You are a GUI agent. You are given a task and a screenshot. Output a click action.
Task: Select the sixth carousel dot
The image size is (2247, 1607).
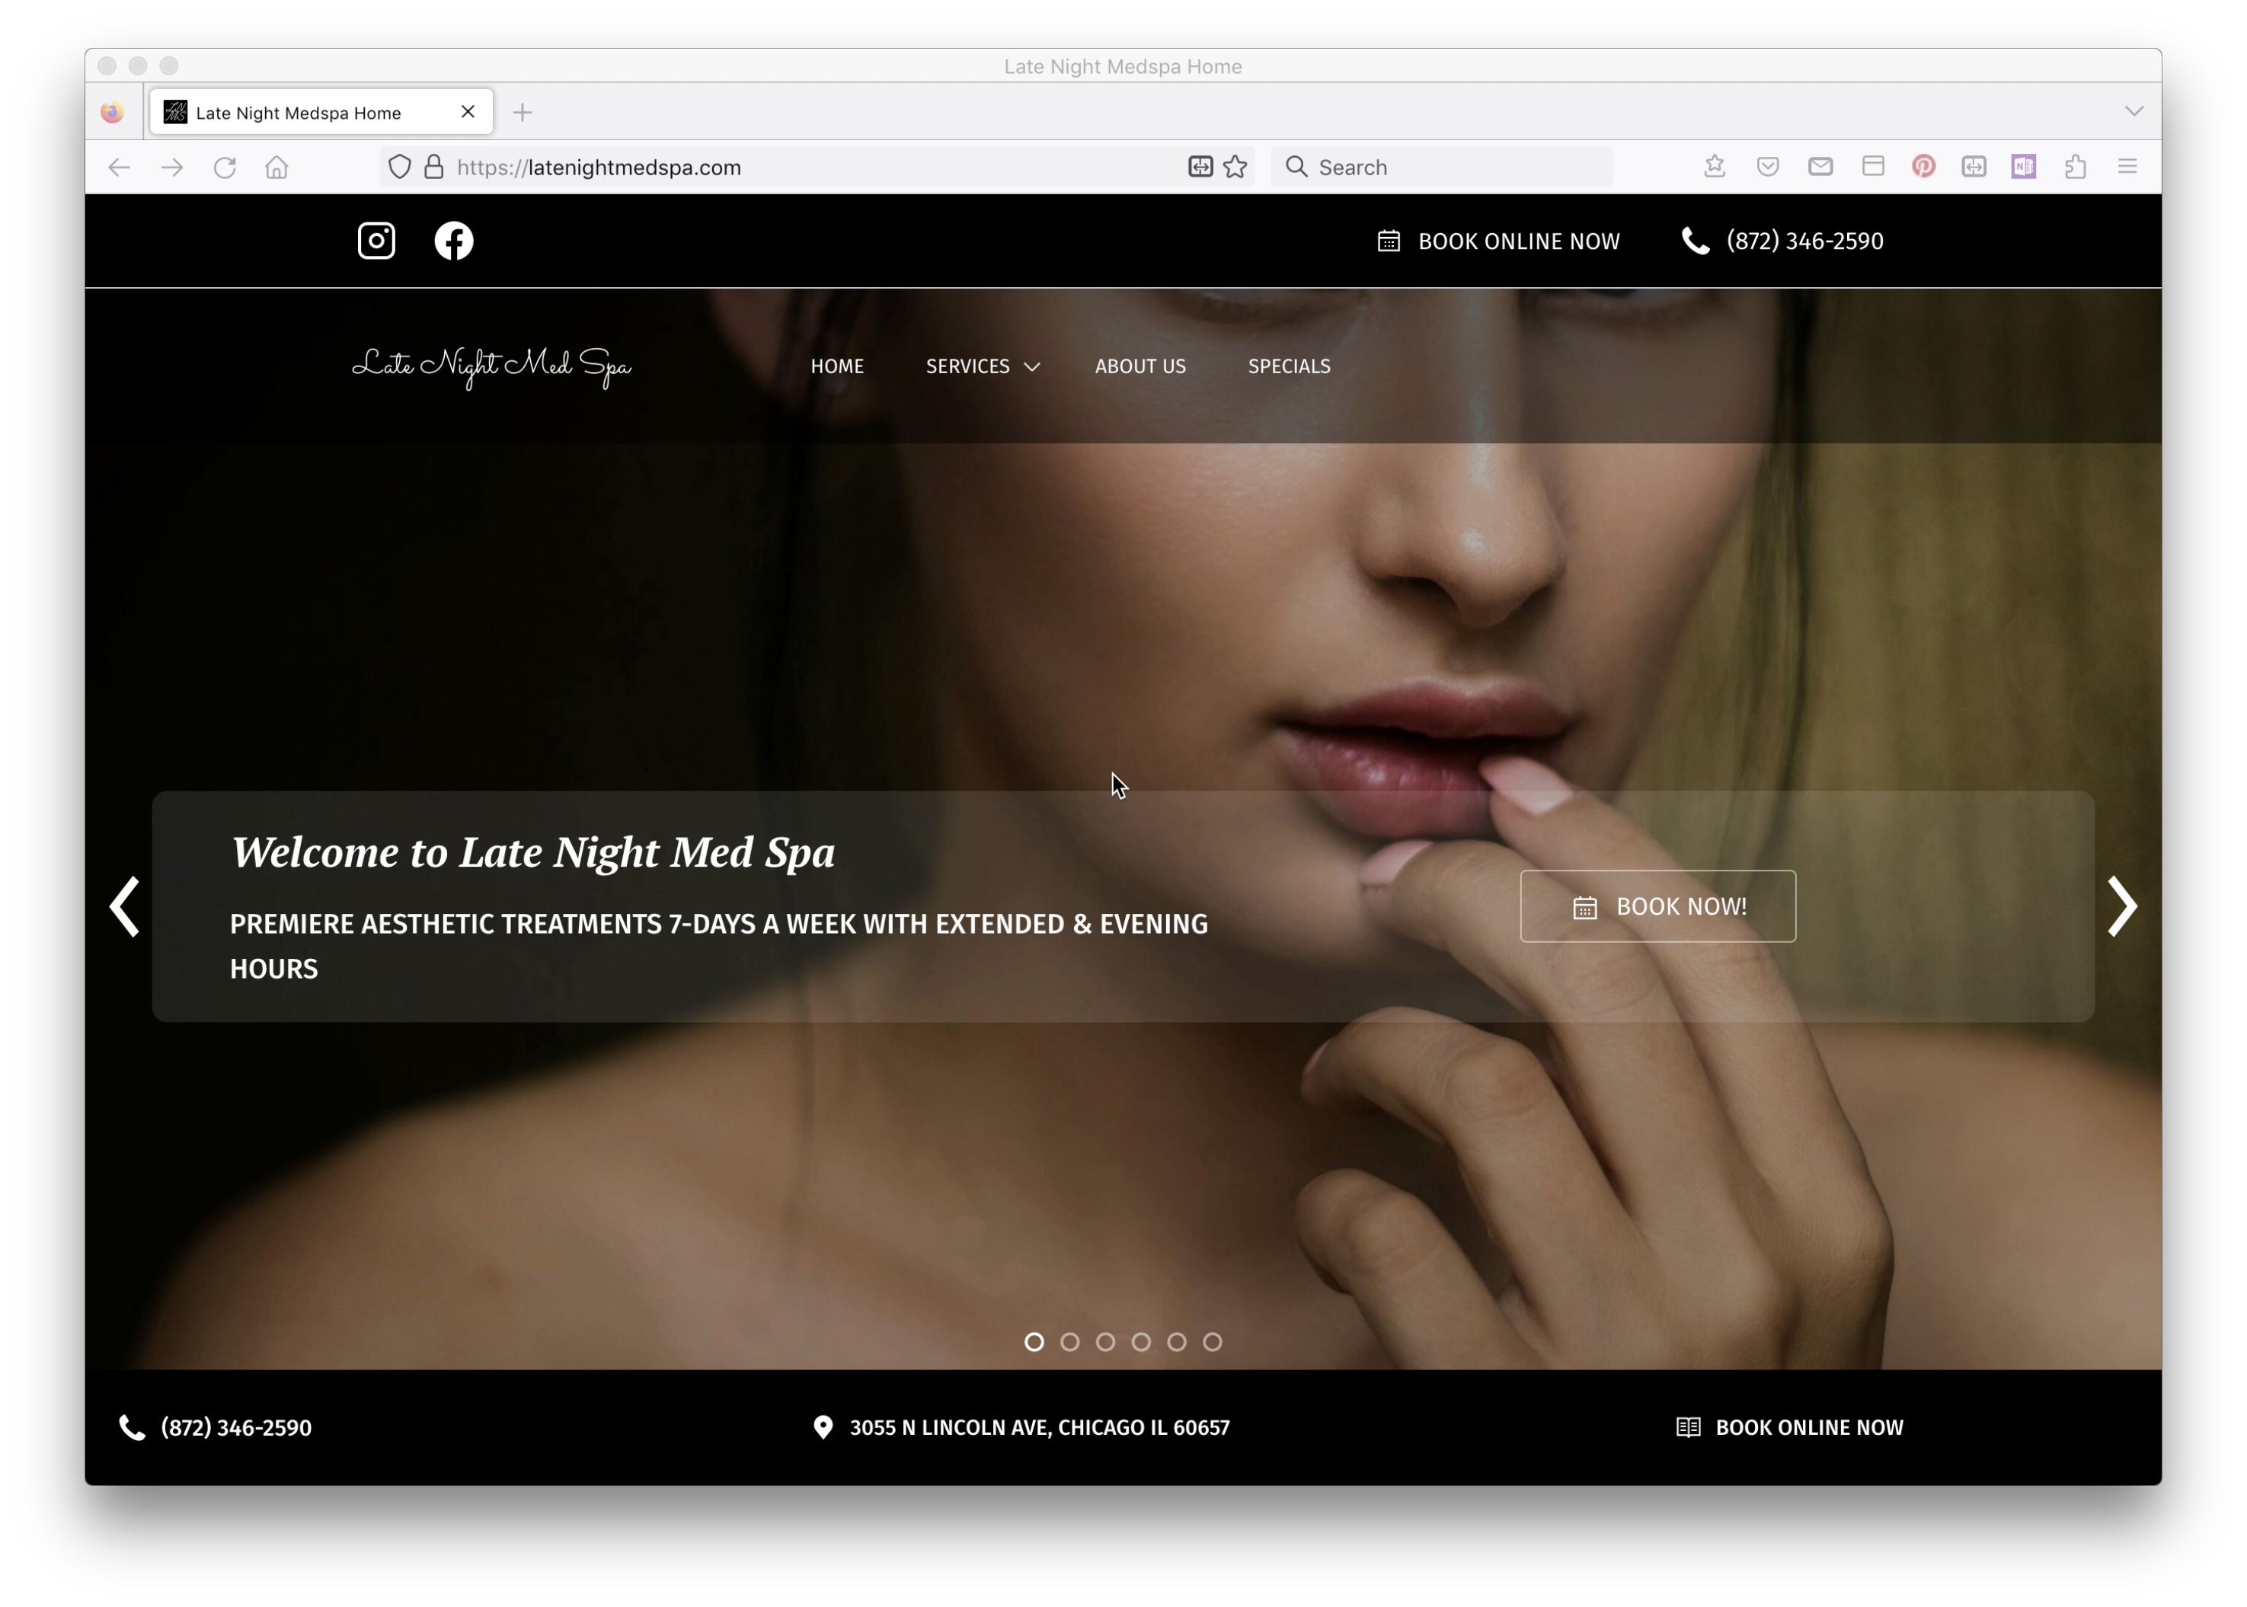click(1212, 1342)
